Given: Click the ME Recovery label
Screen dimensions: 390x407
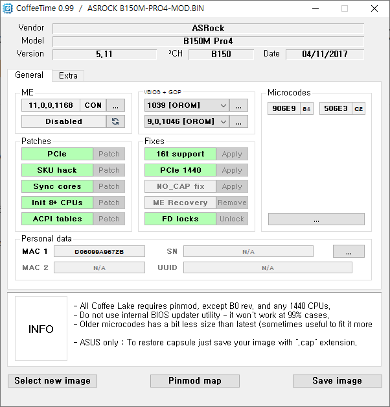Looking at the screenshot, I should (x=180, y=203).
